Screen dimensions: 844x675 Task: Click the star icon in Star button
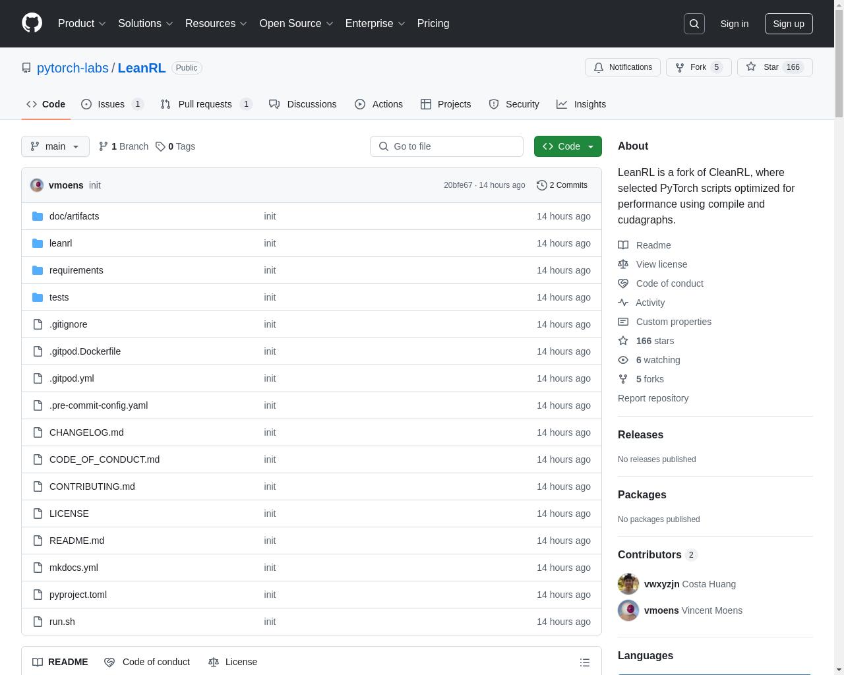click(x=751, y=67)
